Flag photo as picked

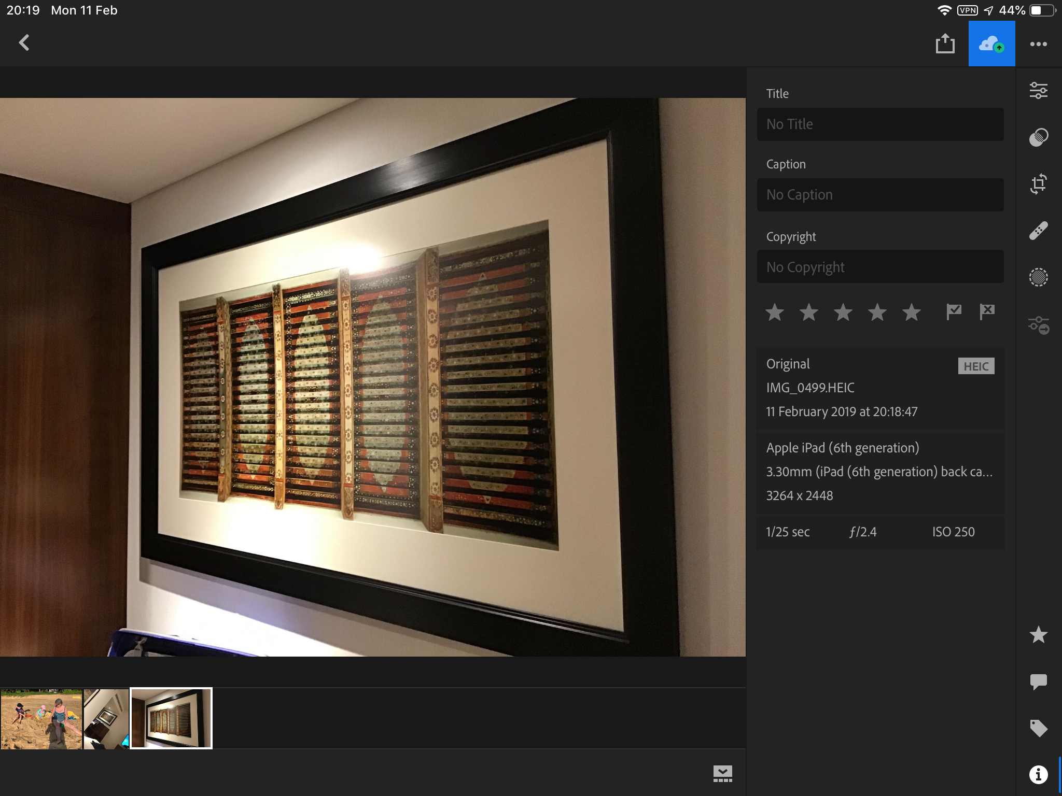point(954,312)
